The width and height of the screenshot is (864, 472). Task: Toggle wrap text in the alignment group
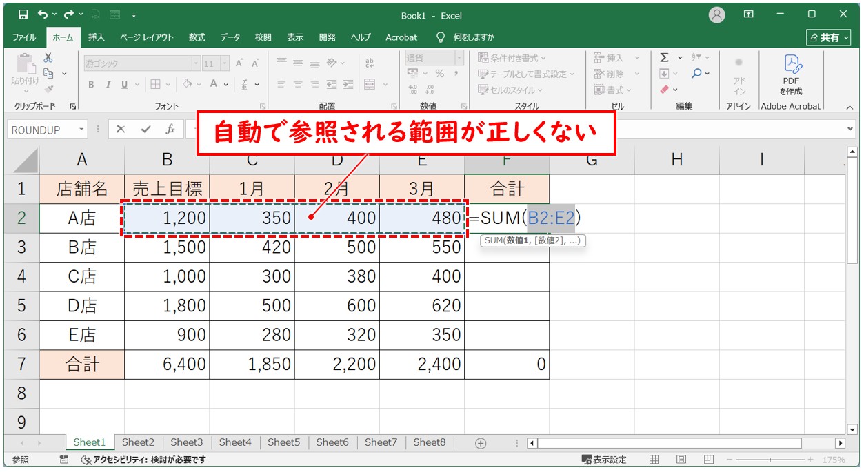coord(370,63)
